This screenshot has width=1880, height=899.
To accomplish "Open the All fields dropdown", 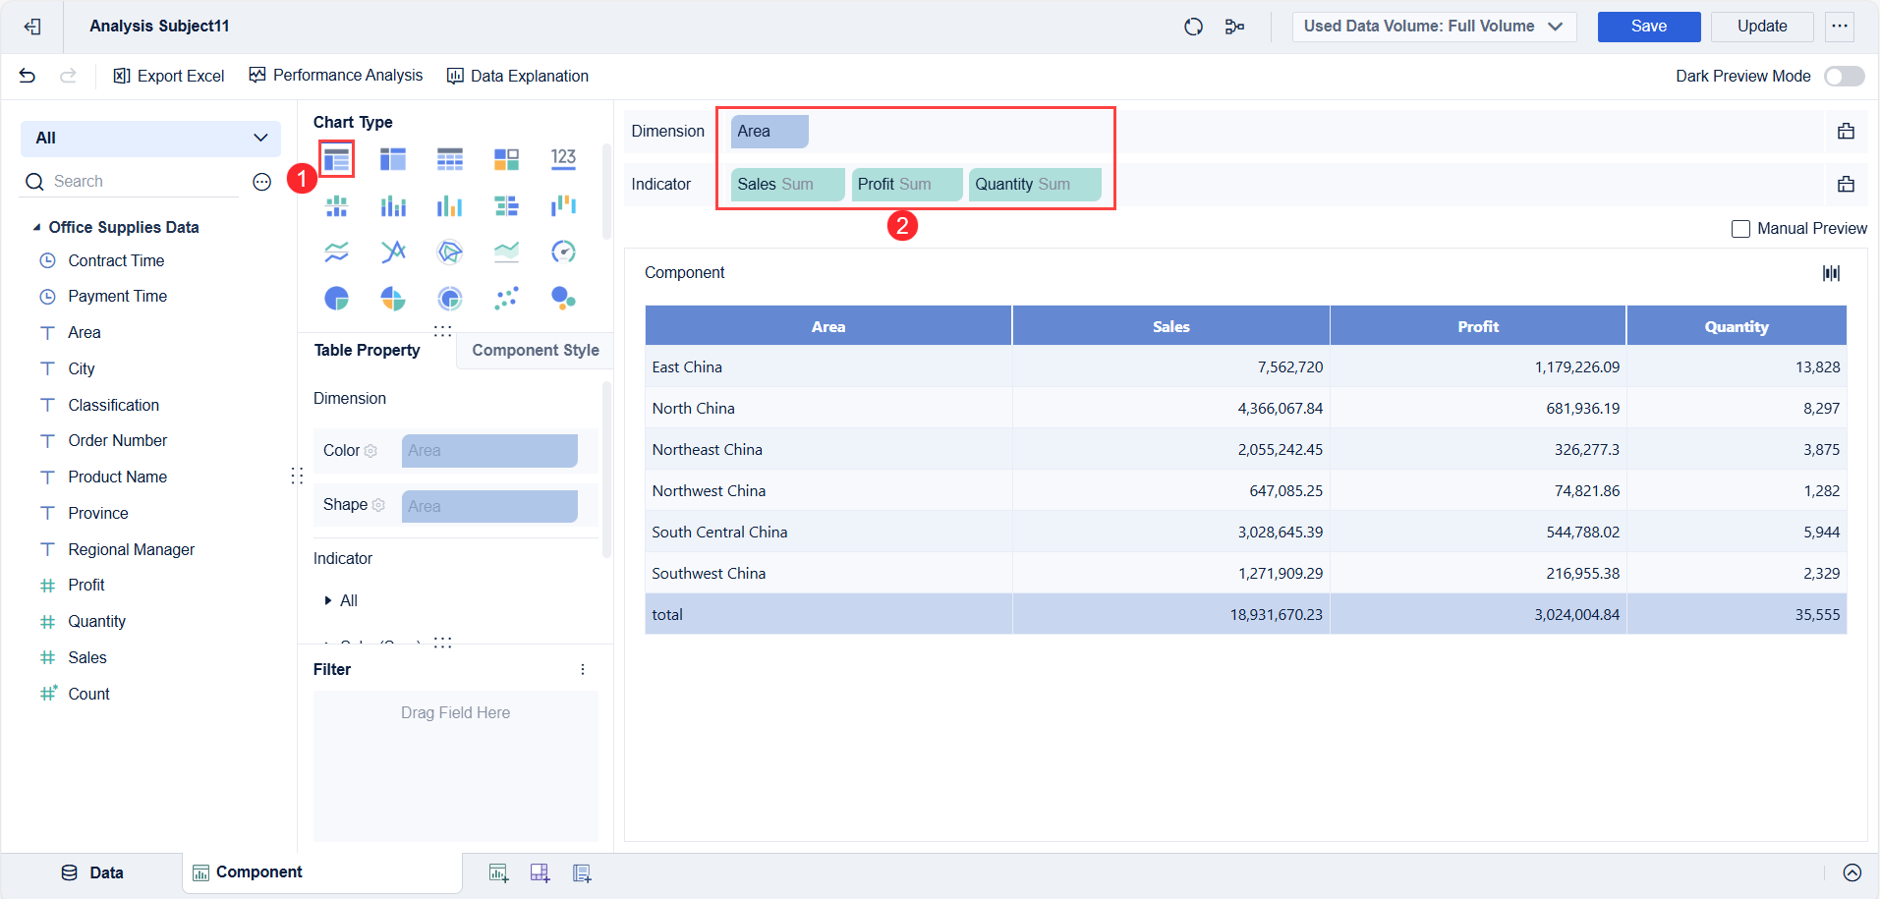I will [151, 139].
